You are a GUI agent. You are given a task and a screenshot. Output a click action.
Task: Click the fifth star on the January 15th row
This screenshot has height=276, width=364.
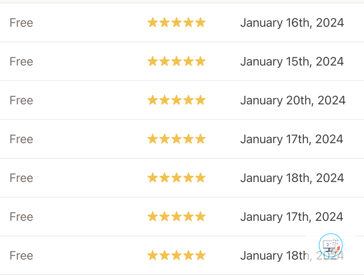pos(201,61)
